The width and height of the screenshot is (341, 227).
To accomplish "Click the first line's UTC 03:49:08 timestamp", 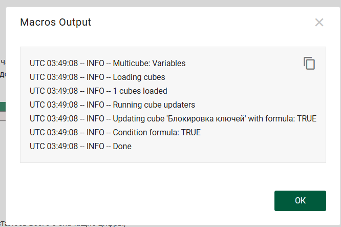I will pyautogui.click(x=54, y=64).
